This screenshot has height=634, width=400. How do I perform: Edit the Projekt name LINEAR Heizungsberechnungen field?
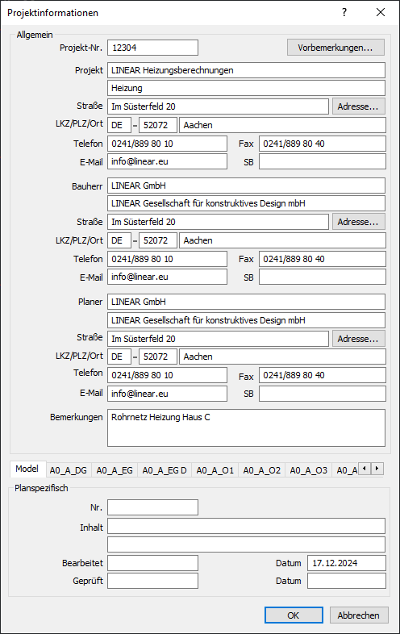(246, 70)
